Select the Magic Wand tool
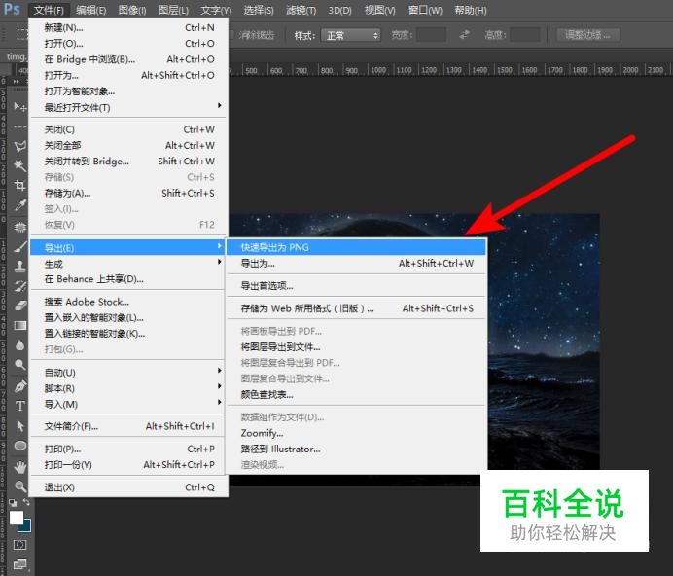This screenshot has height=576, width=673. point(19,165)
